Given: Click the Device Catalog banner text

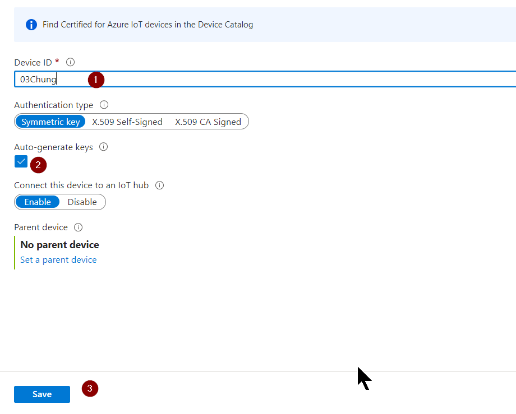Looking at the screenshot, I should (x=148, y=25).
